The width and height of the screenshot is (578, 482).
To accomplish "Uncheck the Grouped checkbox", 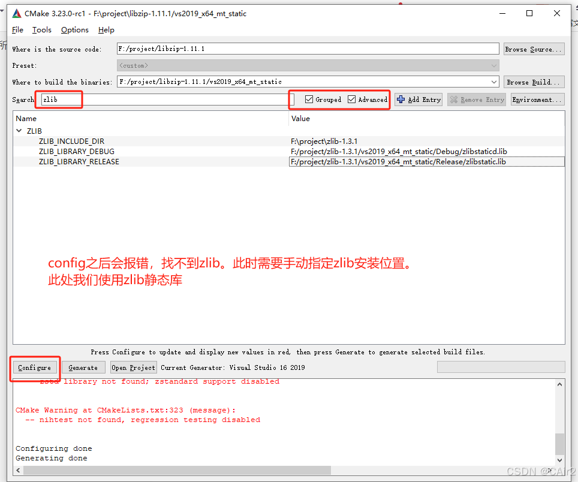I will tap(309, 99).
